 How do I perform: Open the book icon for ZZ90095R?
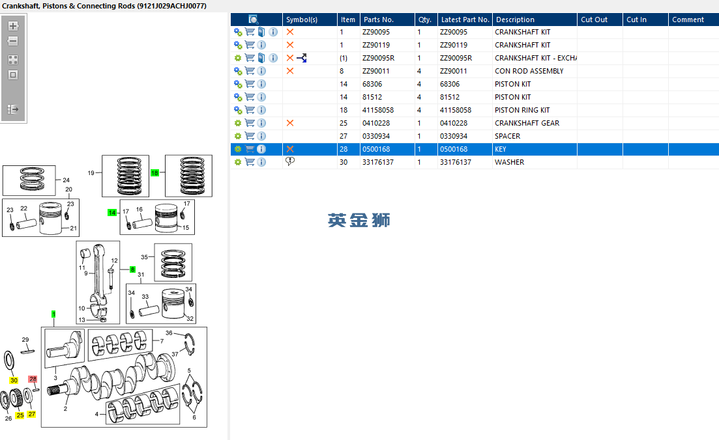pyautogui.click(x=261, y=58)
